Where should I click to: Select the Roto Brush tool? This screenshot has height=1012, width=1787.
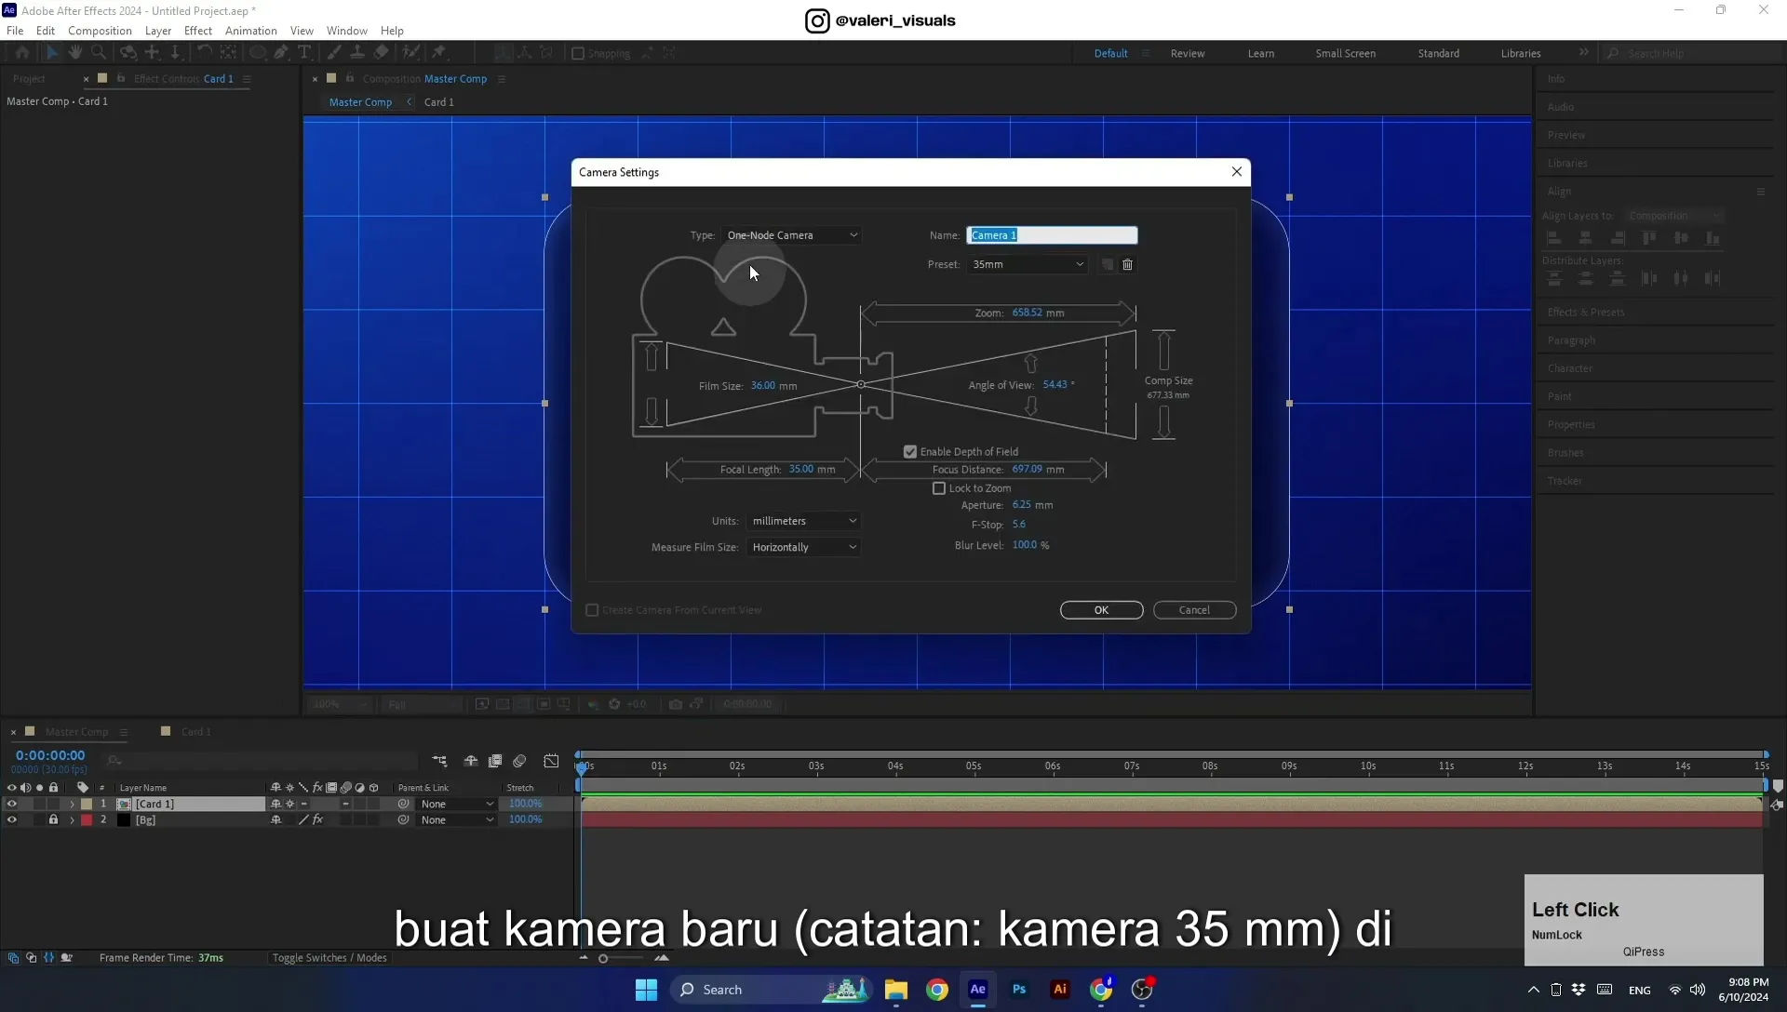[x=411, y=53]
